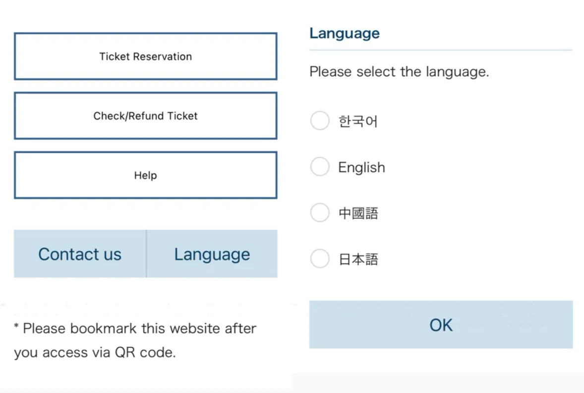Select the radio circle beside English
The width and height of the screenshot is (584, 393).
(x=320, y=167)
